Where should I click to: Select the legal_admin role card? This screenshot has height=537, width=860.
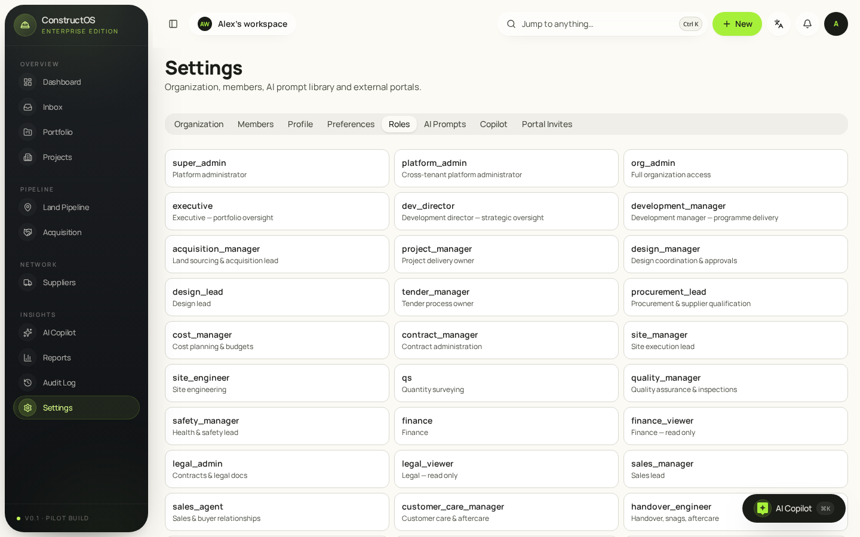pos(277,469)
